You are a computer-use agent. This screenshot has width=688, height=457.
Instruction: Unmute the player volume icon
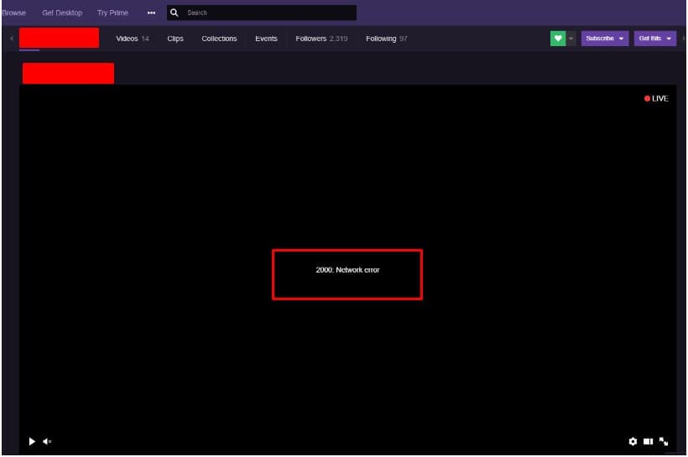(x=47, y=441)
